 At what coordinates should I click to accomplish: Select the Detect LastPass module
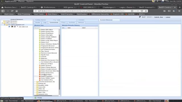47,76
